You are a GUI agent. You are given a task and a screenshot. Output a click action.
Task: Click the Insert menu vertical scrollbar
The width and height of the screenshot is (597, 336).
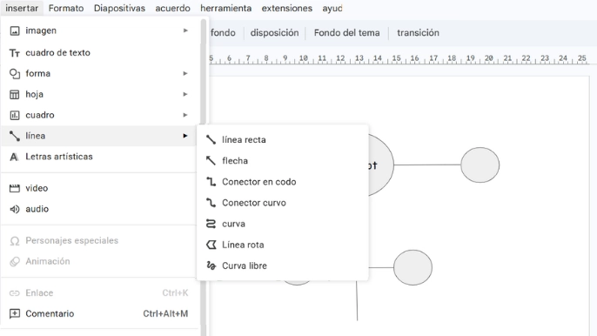coord(204,72)
